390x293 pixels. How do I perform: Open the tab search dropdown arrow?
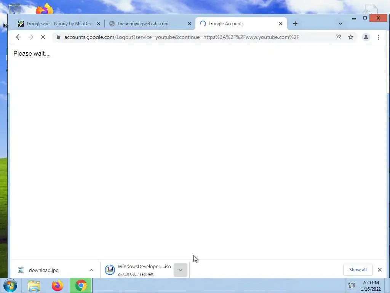coord(340,24)
